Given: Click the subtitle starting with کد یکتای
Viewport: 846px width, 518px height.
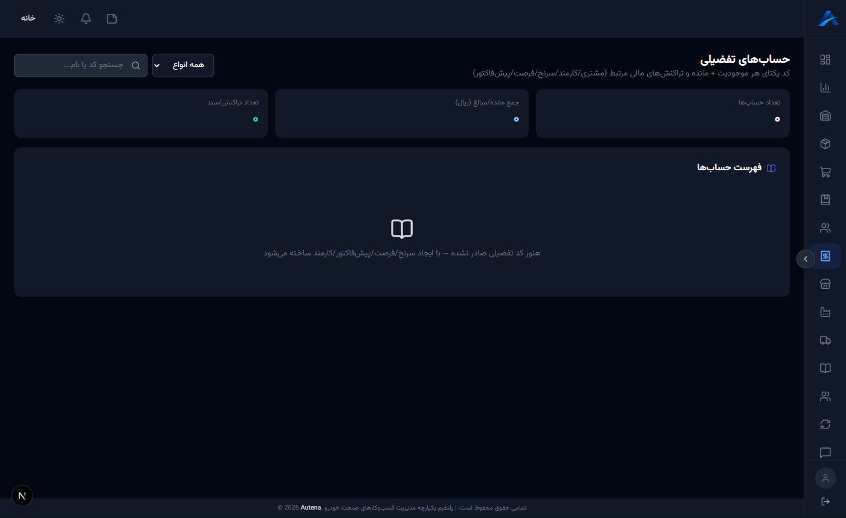Looking at the screenshot, I should (x=631, y=73).
